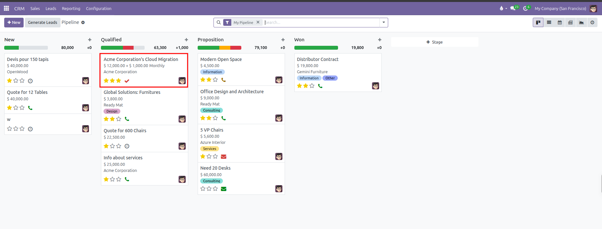Viewport: 602px width, 229px height.
Task: Set third star on Global Solutions: Furnitures
Action: pos(119,119)
